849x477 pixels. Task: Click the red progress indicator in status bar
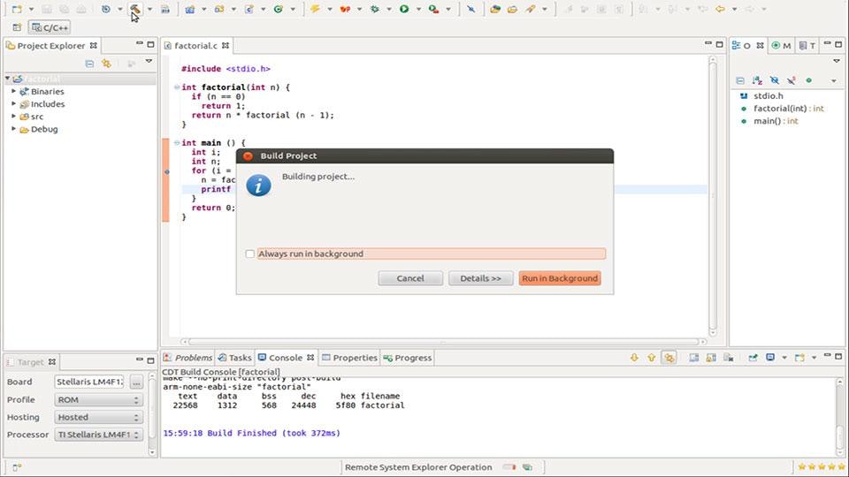pos(509,466)
